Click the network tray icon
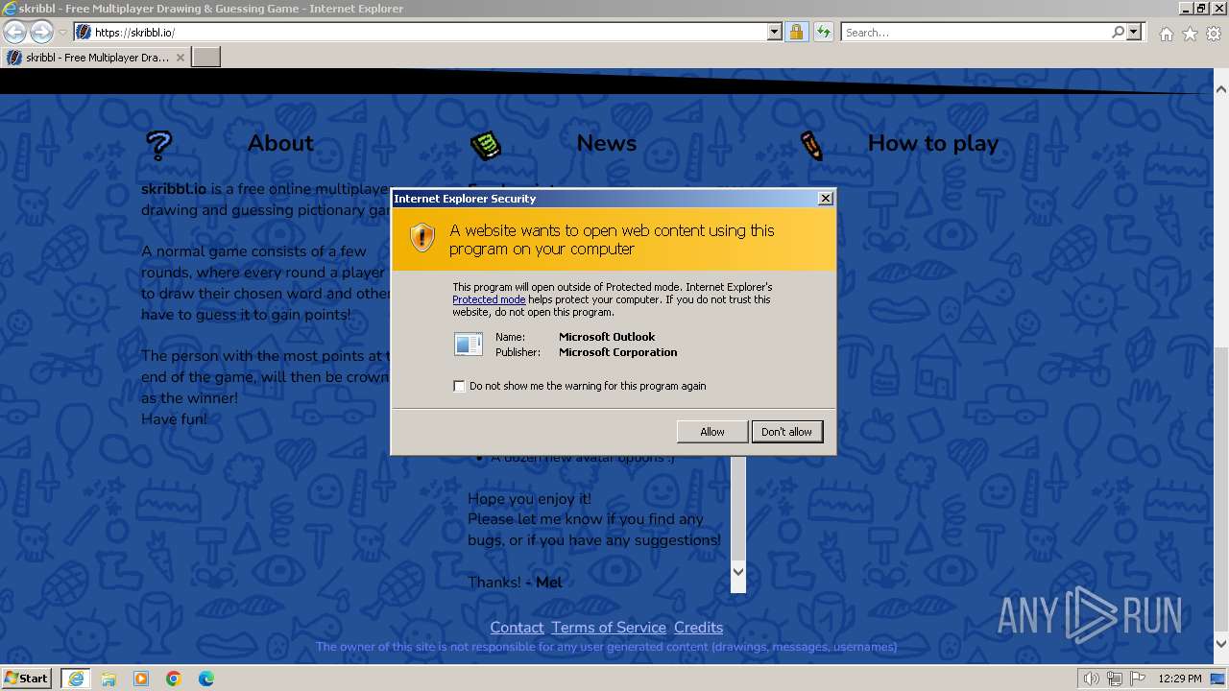Screen dimensions: 1229x691 [1115, 679]
